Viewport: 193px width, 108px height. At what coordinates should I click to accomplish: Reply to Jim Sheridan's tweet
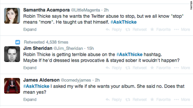(114, 68)
